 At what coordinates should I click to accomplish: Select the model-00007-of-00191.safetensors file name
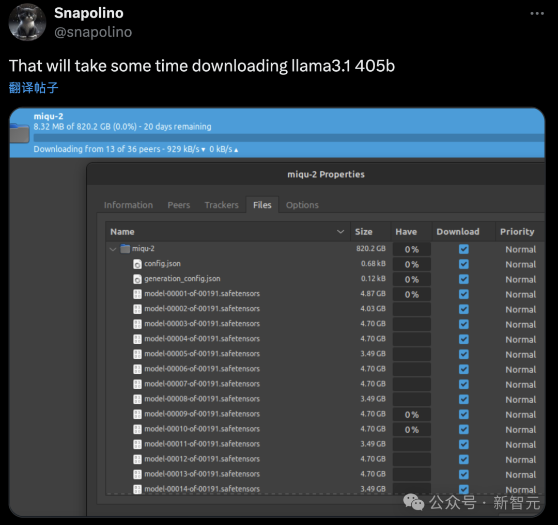coord(202,384)
